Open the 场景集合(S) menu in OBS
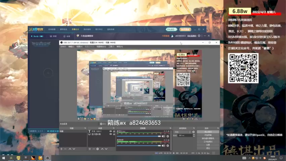Viewport: 286px width, 161px height. (x=101, y=47)
